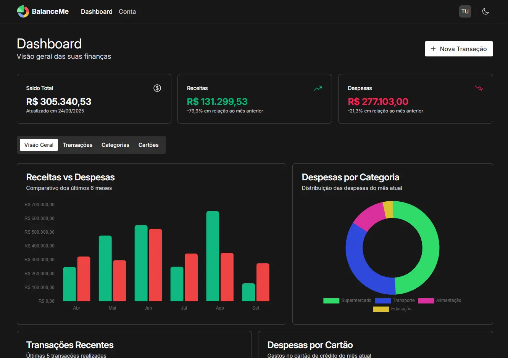Toggle Educação legend color swatch
The width and height of the screenshot is (508, 358).
coord(381,309)
